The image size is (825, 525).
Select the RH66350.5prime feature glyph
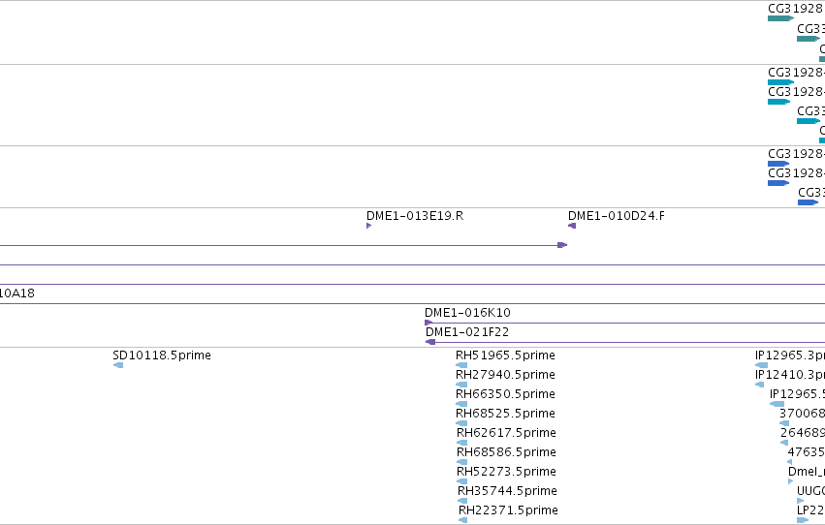[x=461, y=404]
